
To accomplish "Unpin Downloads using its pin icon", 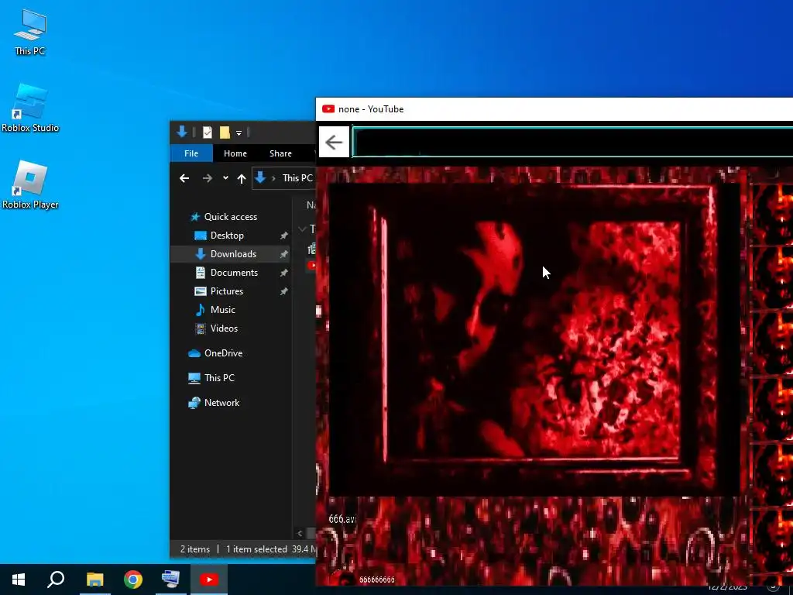I will tap(283, 254).
